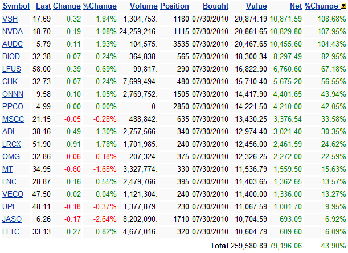Sort by Net column header
Image resolution: width=348 pixels, height=253 pixels.
click(x=296, y=6)
